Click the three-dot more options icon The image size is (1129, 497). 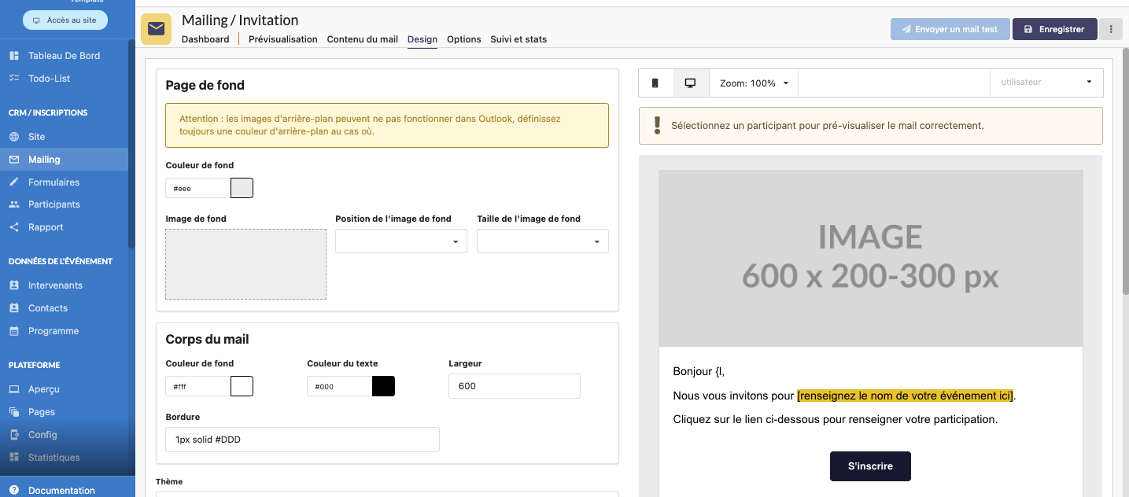click(1111, 29)
